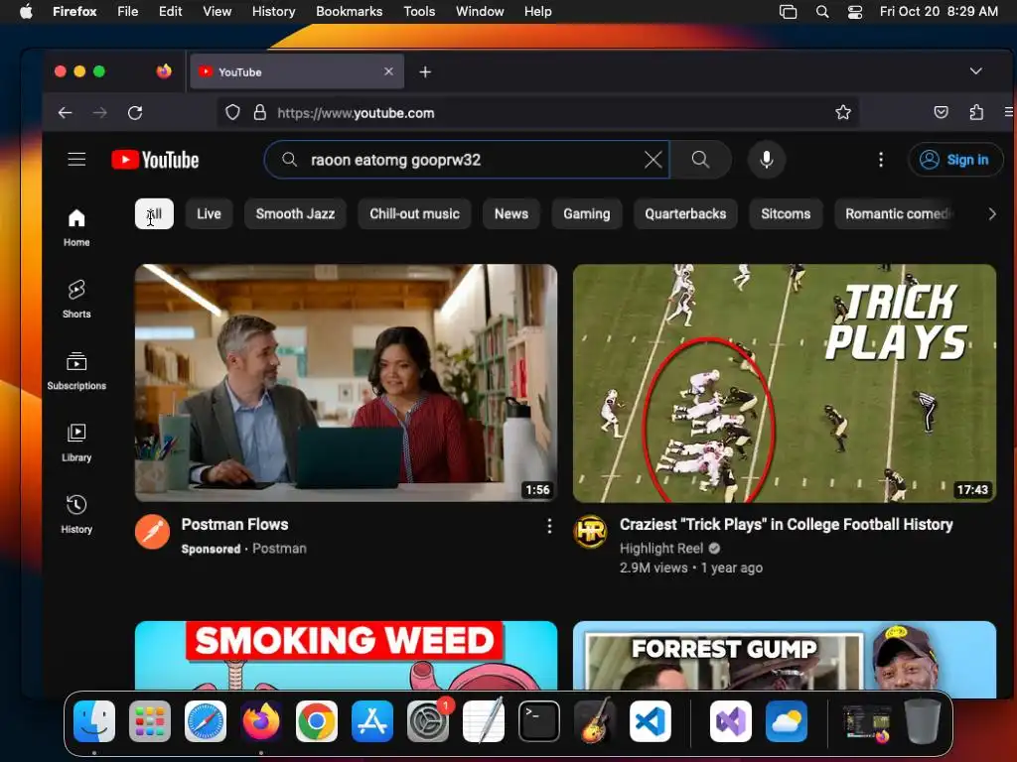List all tabs dropdown arrow

[x=975, y=71]
